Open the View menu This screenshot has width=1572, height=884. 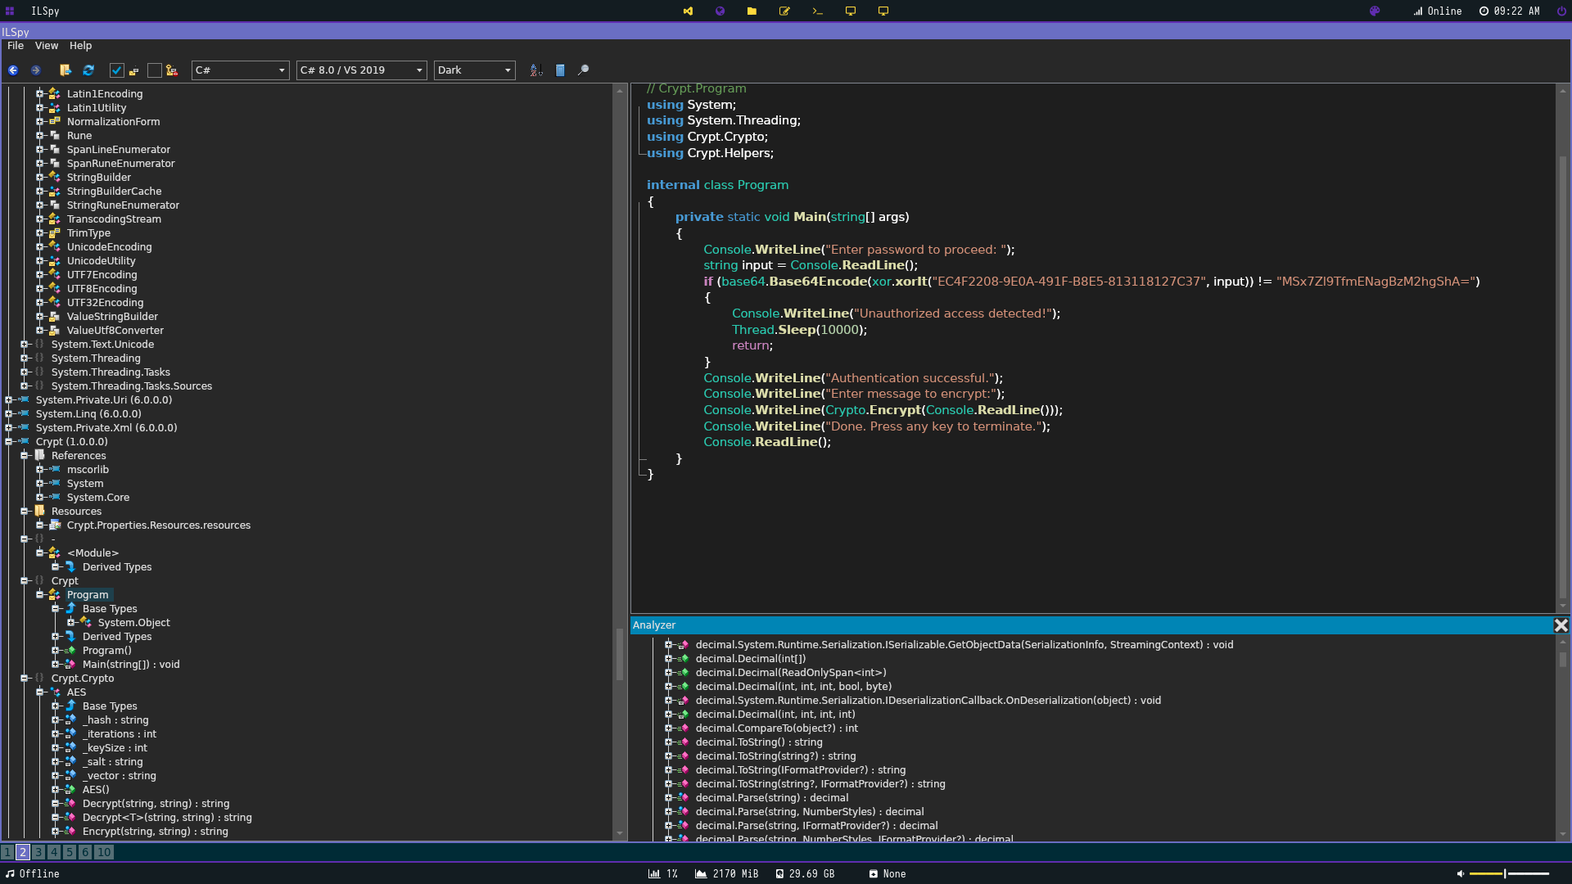pyautogui.click(x=46, y=46)
